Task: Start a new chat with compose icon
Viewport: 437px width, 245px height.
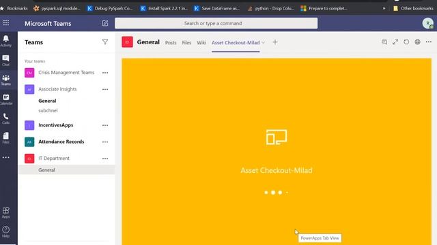Action: point(104,23)
